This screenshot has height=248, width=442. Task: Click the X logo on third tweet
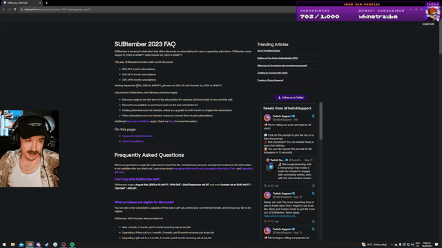coord(313,229)
